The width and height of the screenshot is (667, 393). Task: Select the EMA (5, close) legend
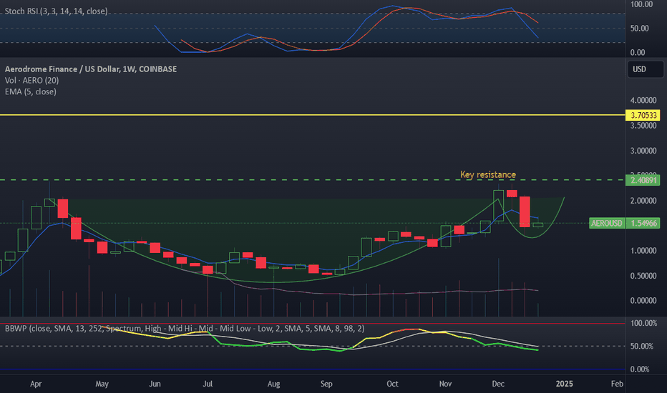[x=31, y=91]
